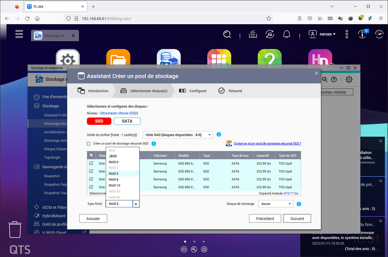The image size is (388, 257).
Task: Uncheck the second disk row checkbox
Action: click(91, 171)
